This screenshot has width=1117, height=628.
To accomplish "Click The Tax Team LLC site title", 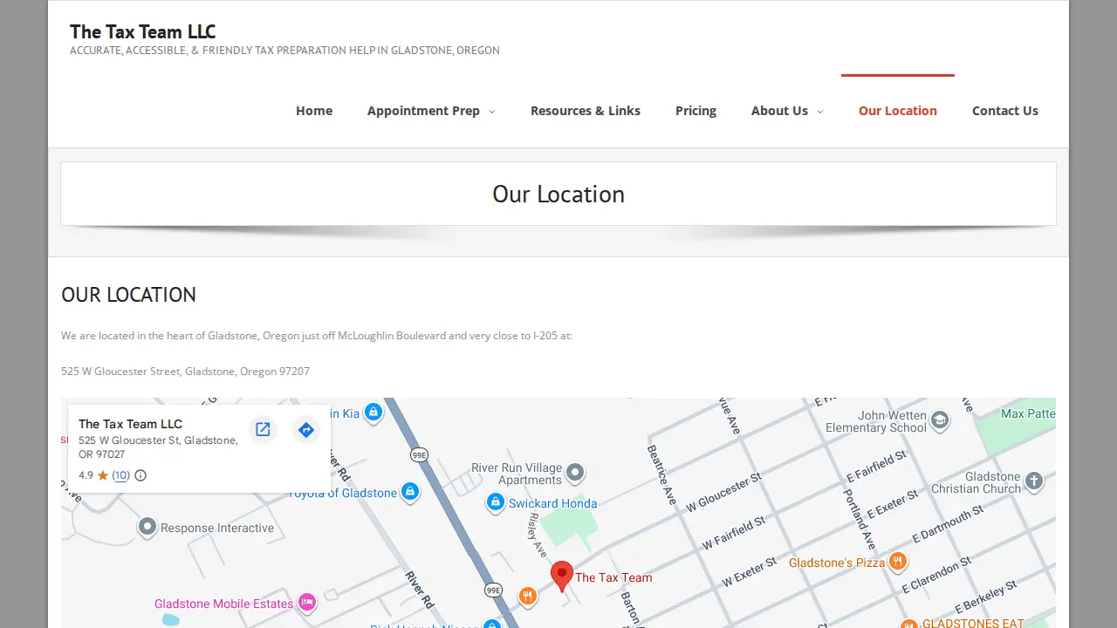I will click(143, 31).
